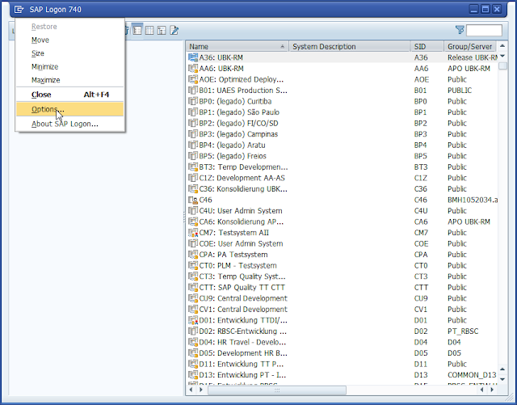Click the icon beside B01: UAES Production
This screenshot has height=405, width=517.
point(193,90)
